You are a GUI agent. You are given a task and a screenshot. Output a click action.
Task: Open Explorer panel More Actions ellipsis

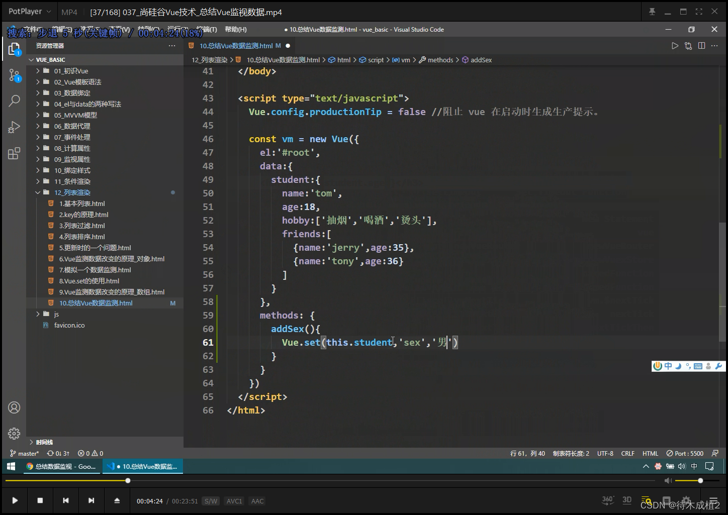(172, 46)
